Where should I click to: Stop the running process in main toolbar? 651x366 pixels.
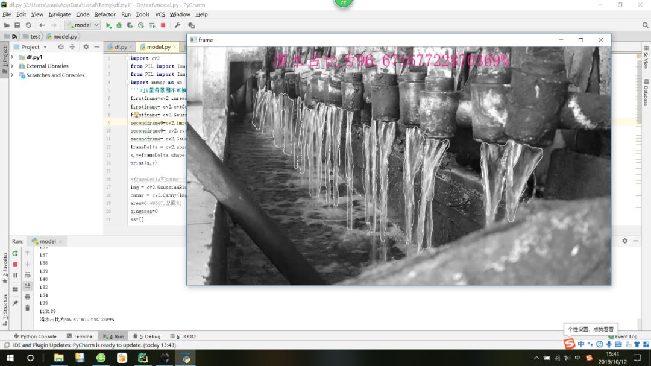(163, 25)
